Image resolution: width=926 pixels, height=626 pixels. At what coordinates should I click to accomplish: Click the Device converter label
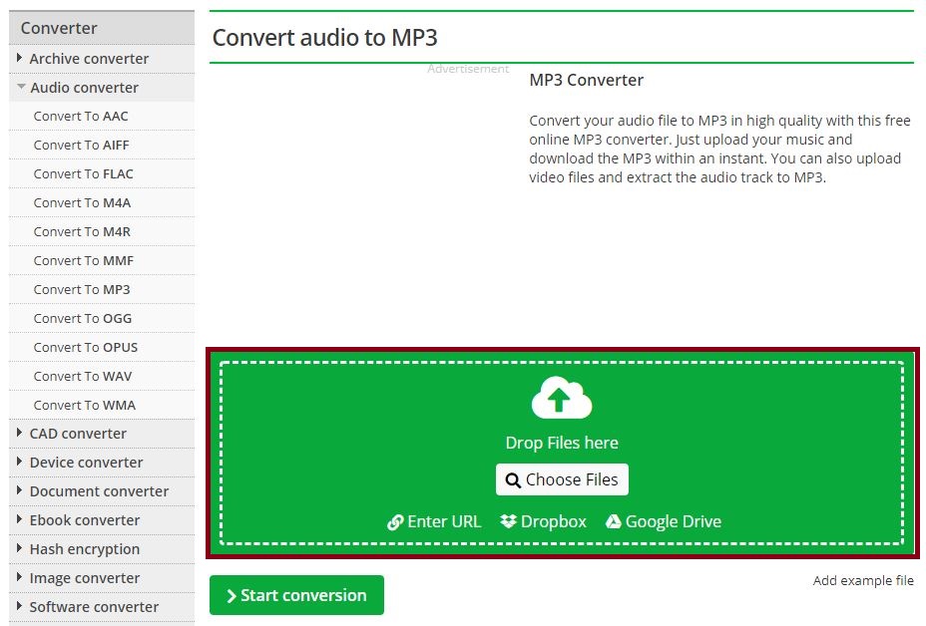[86, 463]
